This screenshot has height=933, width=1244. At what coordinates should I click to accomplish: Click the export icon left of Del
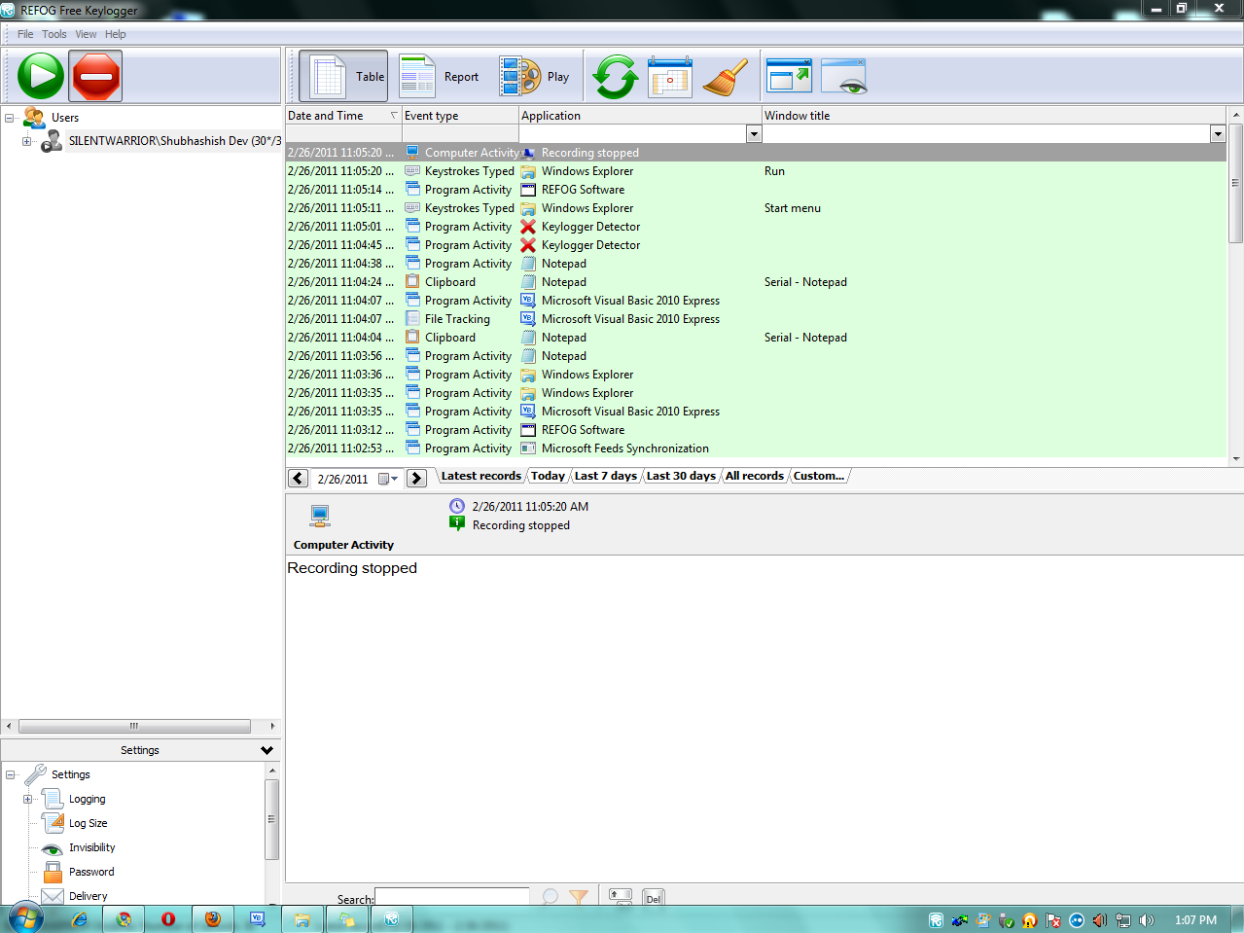coord(621,897)
